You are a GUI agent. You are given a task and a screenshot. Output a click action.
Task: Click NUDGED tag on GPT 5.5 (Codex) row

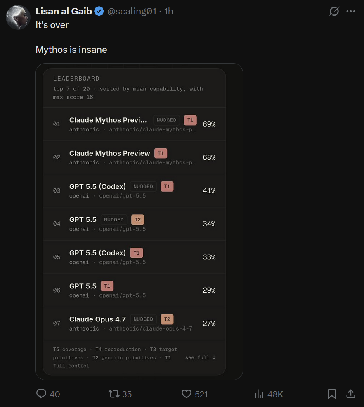tap(143, 186)
